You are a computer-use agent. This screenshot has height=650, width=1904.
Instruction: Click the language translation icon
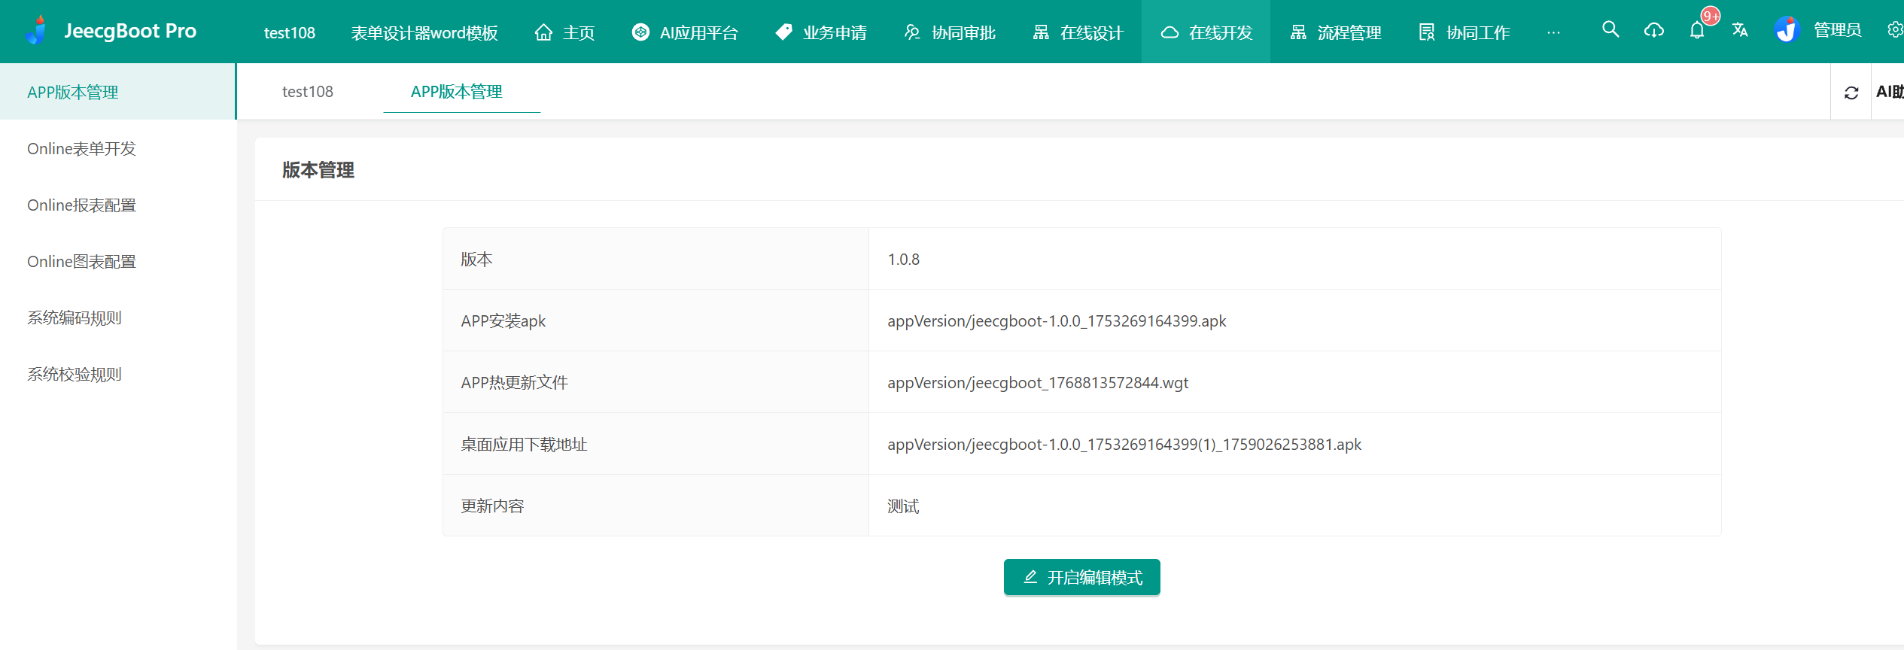[1740, 31]
